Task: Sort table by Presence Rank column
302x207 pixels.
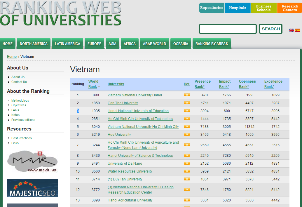Action: [203, 84]
